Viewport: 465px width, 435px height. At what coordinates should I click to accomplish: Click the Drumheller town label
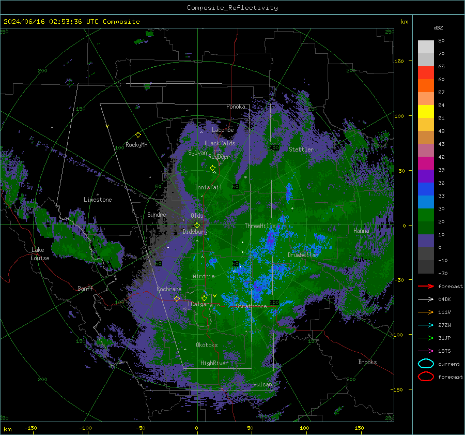pos(303,255)
